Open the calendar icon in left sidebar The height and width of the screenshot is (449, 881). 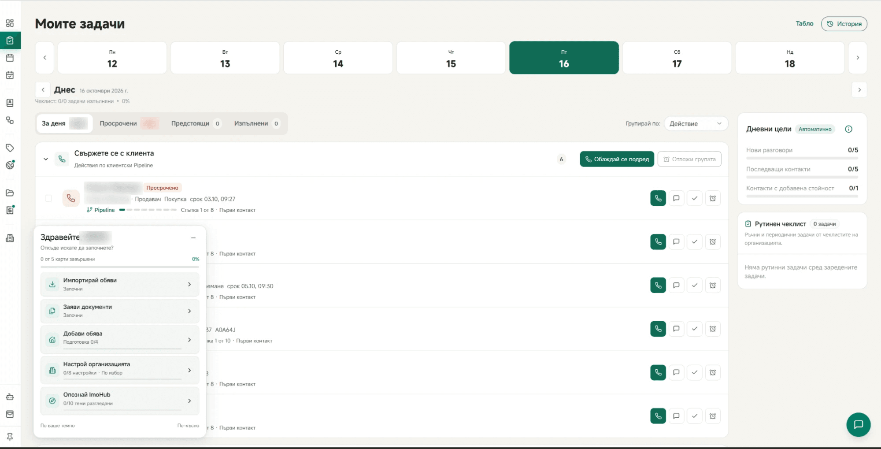point(10,58)
